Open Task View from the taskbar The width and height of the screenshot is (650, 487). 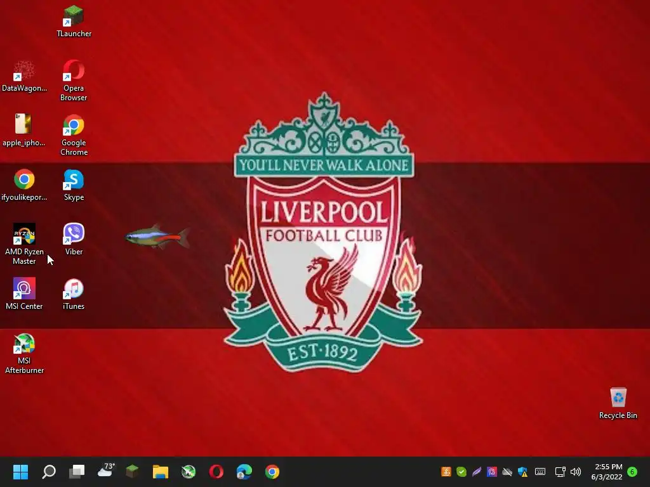click(77, 471)
